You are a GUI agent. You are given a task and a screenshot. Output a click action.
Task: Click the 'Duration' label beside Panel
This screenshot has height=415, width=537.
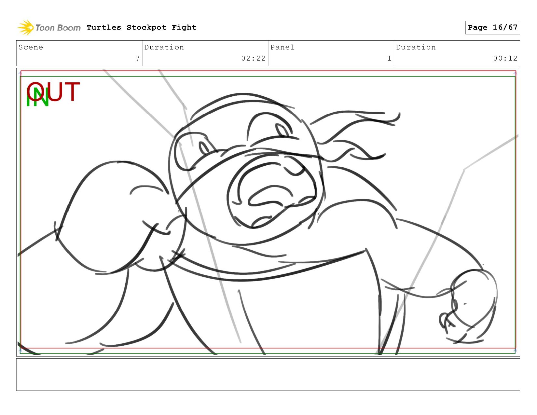coord(416,47)
